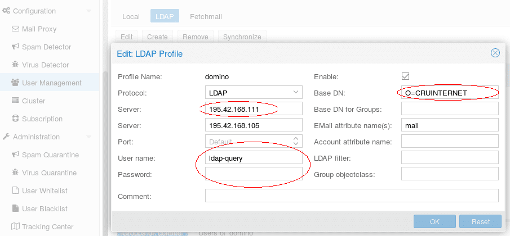Viewport: 510px width, 236px height.
Task: Click the Virus Detector bug icon
Action: click(x=16, y=65)
